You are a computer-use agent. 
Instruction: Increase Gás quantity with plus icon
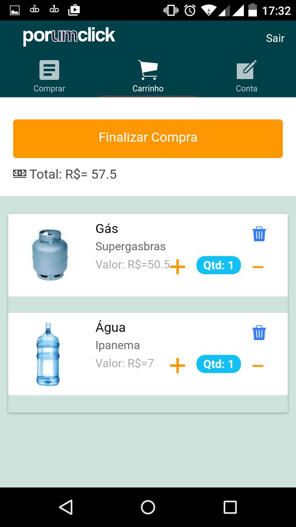(x=178, y=267)
